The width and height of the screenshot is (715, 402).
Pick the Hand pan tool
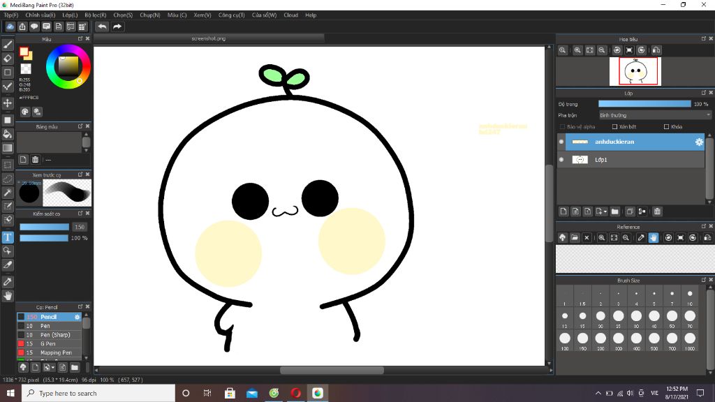tap(8, 296)
